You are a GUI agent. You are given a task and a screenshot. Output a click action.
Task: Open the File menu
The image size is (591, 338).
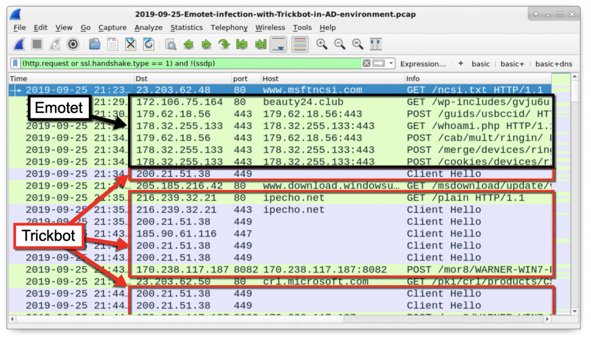[x=20, y=28]
